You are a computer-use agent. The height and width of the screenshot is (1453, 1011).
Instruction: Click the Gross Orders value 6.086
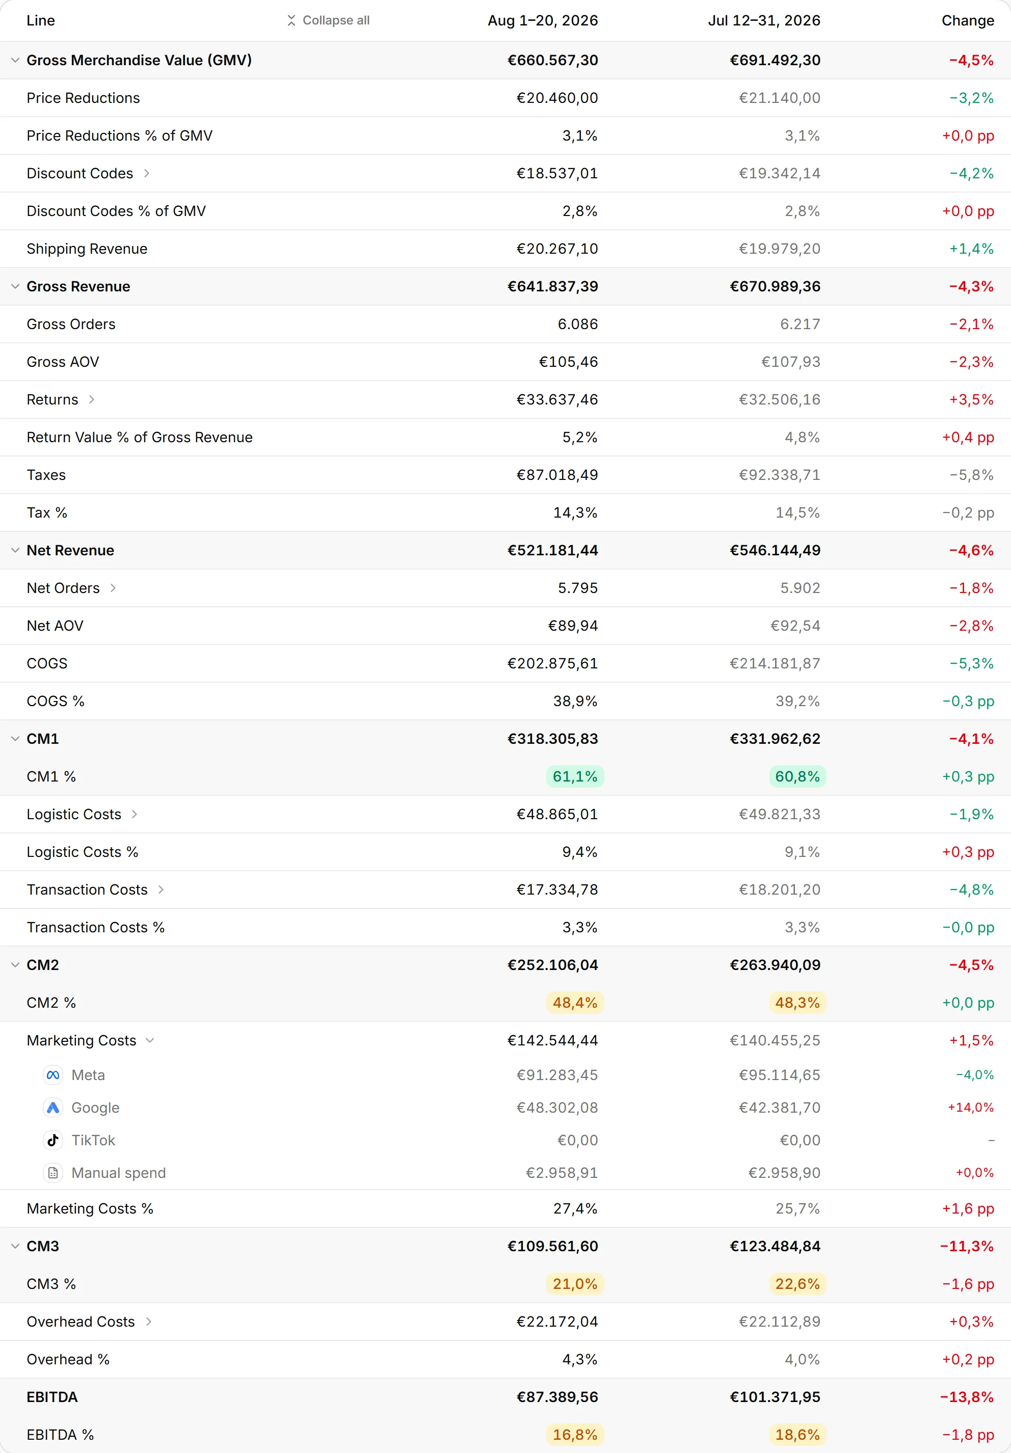click(578, 324)
